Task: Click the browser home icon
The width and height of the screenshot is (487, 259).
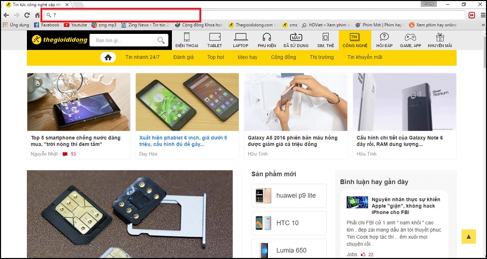Action: (x=37, y=15)
